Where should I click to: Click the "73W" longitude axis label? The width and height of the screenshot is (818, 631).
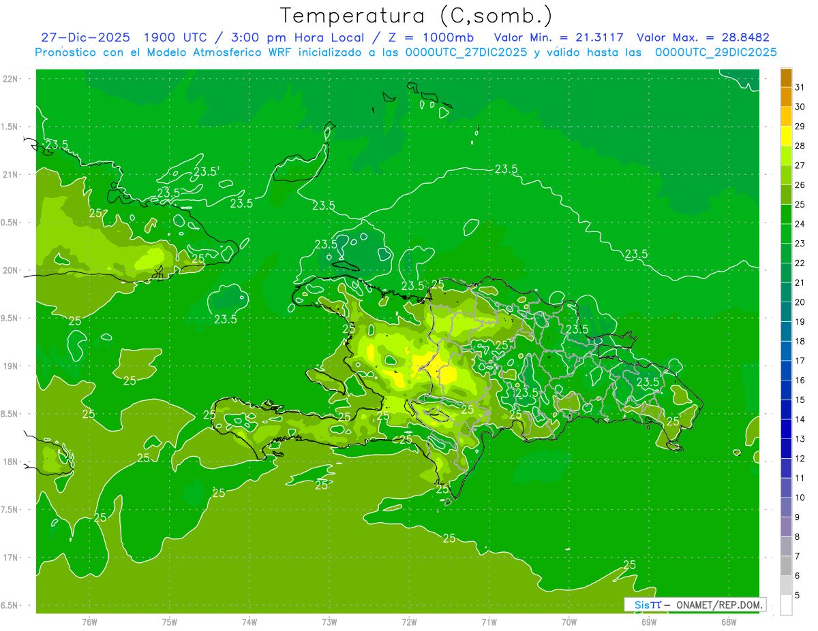tap(329, 622)
